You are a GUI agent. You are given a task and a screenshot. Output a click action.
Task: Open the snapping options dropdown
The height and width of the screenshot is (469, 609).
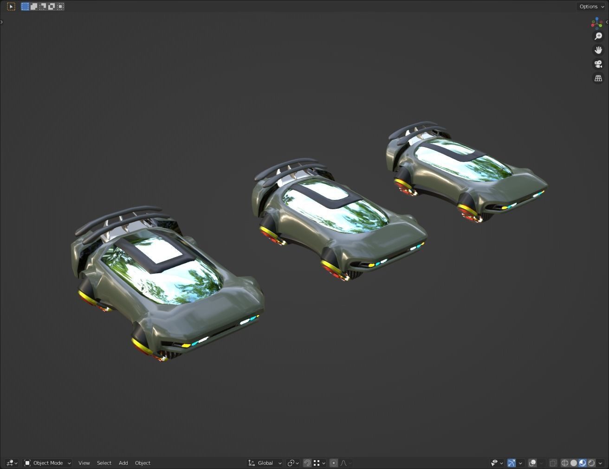click(x=319, y=463)
